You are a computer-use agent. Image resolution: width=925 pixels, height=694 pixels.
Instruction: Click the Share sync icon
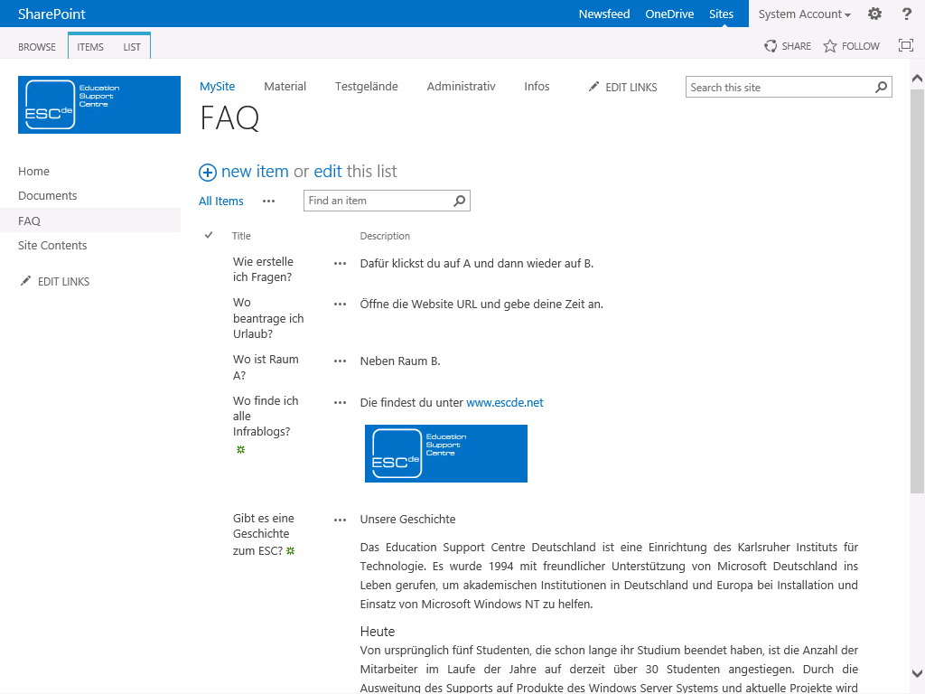(771, 46)
